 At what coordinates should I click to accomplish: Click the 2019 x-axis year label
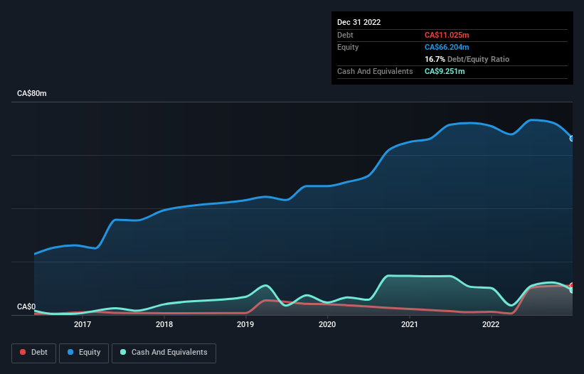[245, 324]
